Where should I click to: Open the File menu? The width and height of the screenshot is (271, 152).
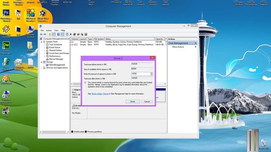tap(42, 30)
